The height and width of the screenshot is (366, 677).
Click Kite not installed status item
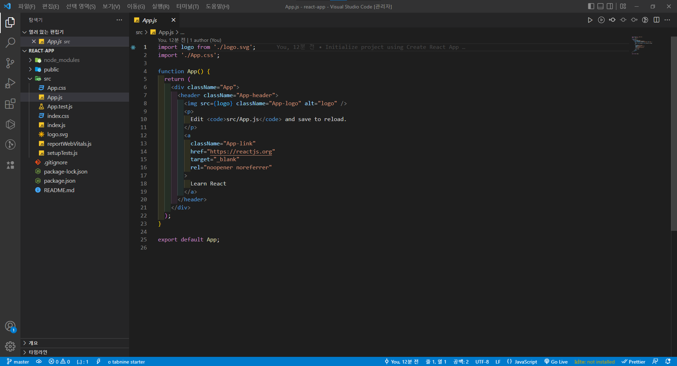click(594, 362)
